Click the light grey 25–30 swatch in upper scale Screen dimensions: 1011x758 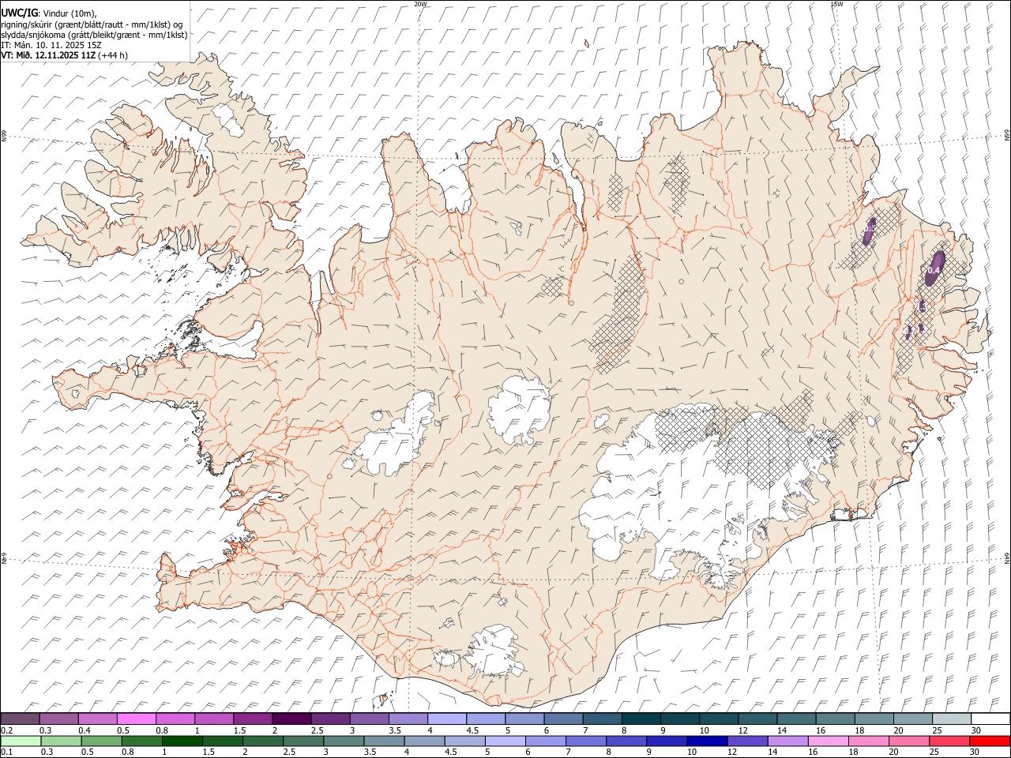click(x=952, y=719)
